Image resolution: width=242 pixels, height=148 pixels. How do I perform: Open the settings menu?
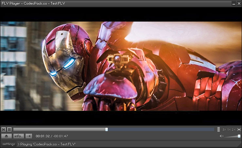9,144
